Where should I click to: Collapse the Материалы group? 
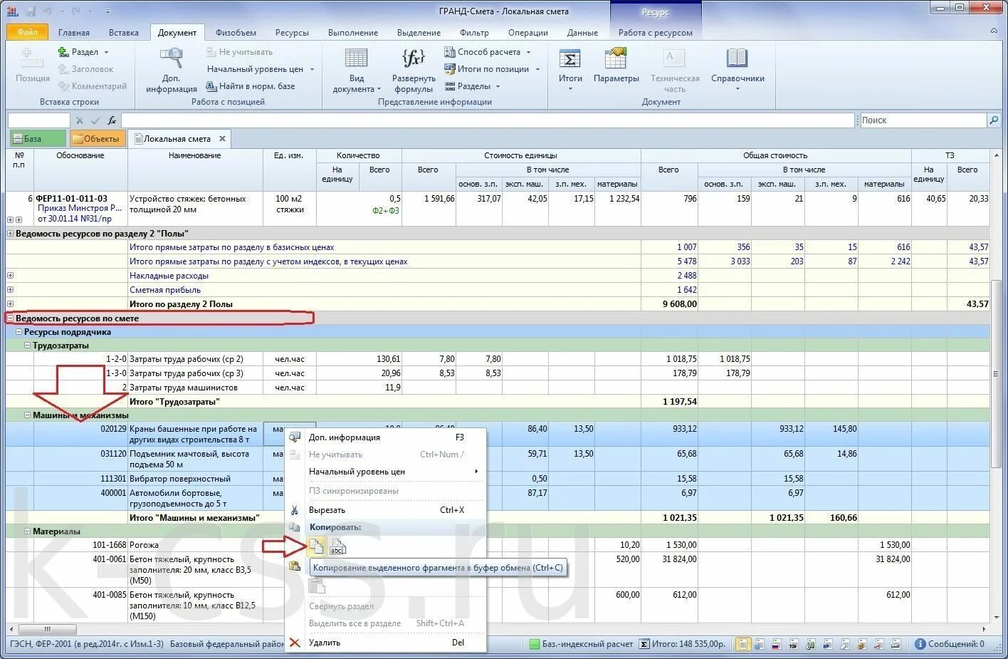pos(28,531)
